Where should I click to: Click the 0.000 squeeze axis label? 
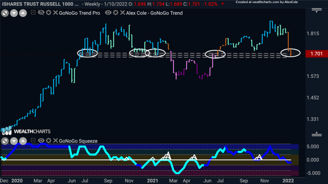point(313,160)
